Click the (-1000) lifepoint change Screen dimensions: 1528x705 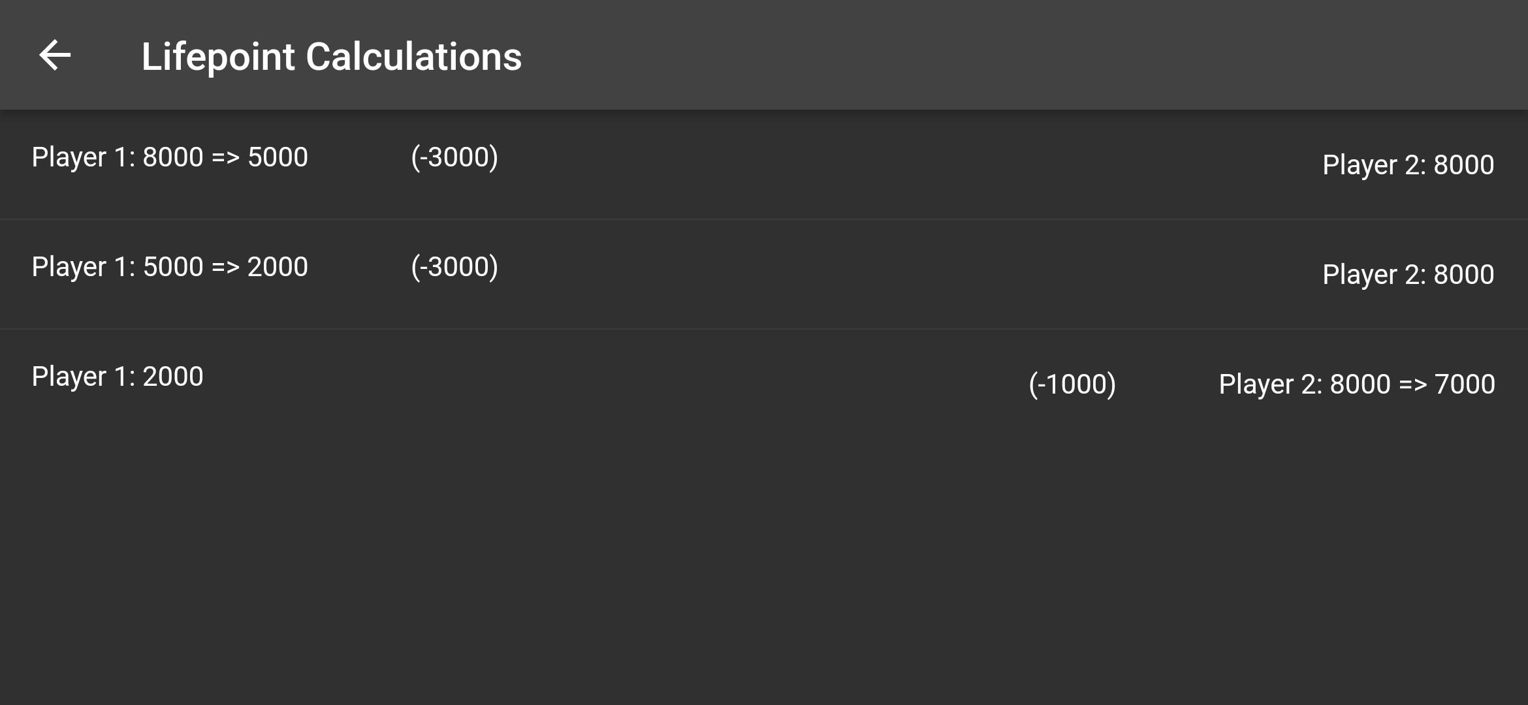point(1072,384)
